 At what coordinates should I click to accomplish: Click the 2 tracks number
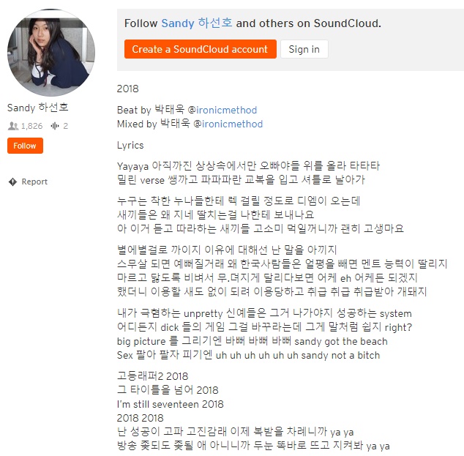point(65,126)
